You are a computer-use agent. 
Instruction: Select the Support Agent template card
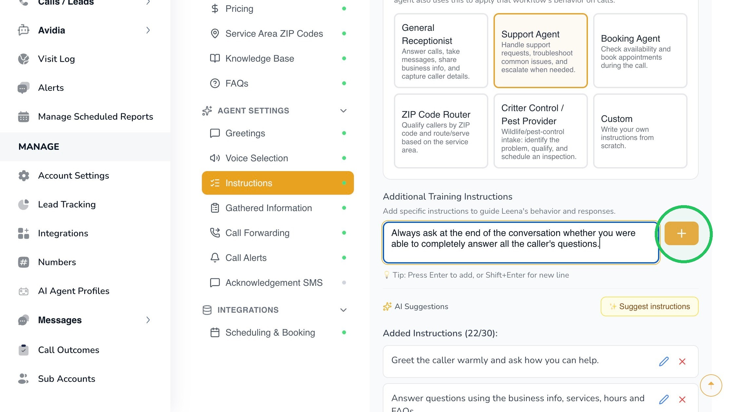point(540,50)
